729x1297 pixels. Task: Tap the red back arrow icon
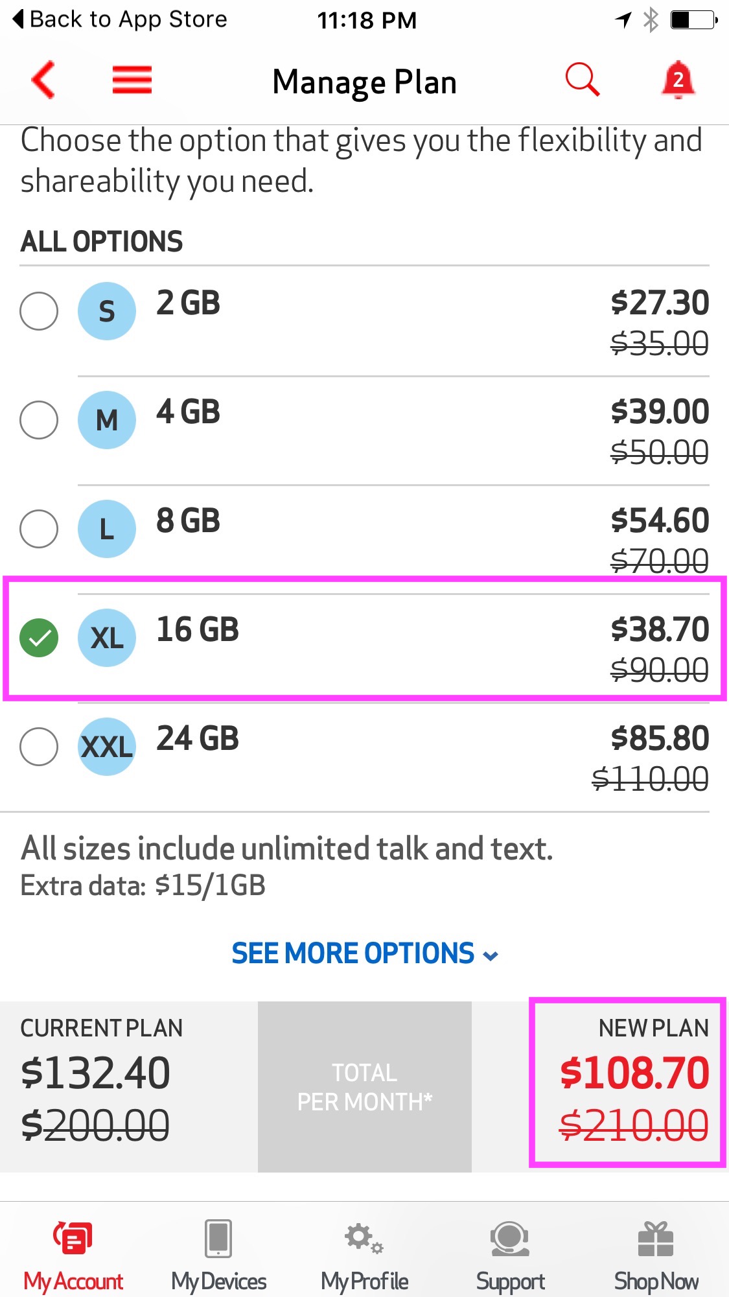(43, 80)
